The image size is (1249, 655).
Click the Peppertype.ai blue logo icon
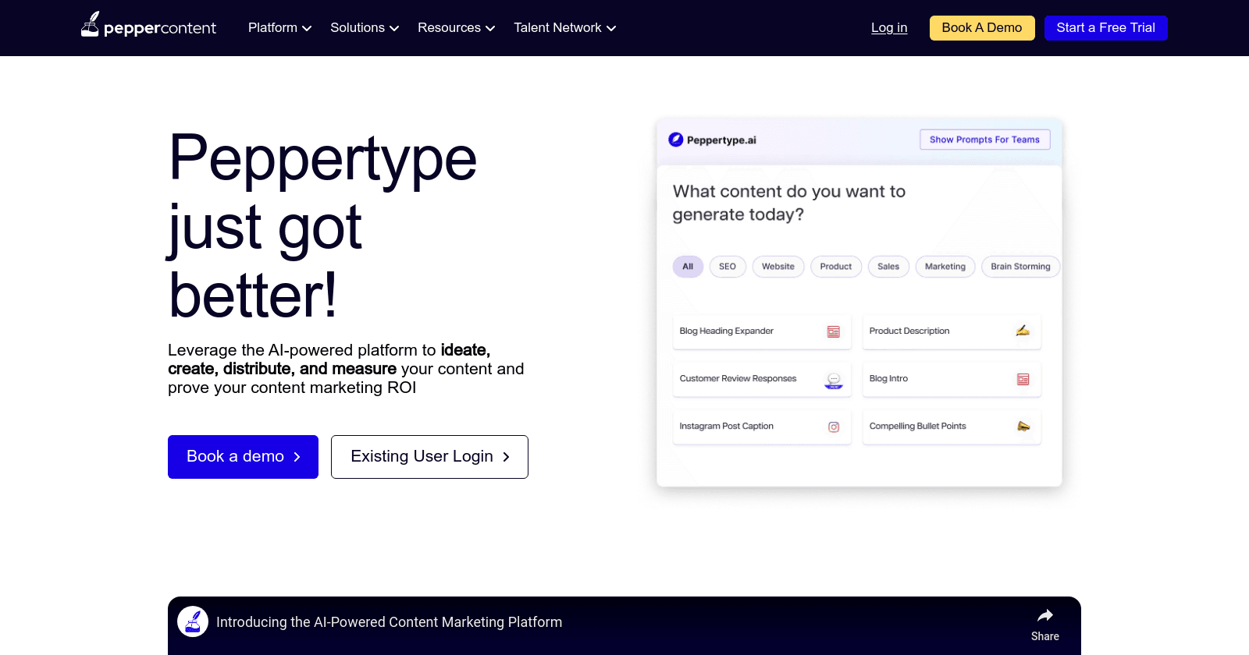pos(676,140)
